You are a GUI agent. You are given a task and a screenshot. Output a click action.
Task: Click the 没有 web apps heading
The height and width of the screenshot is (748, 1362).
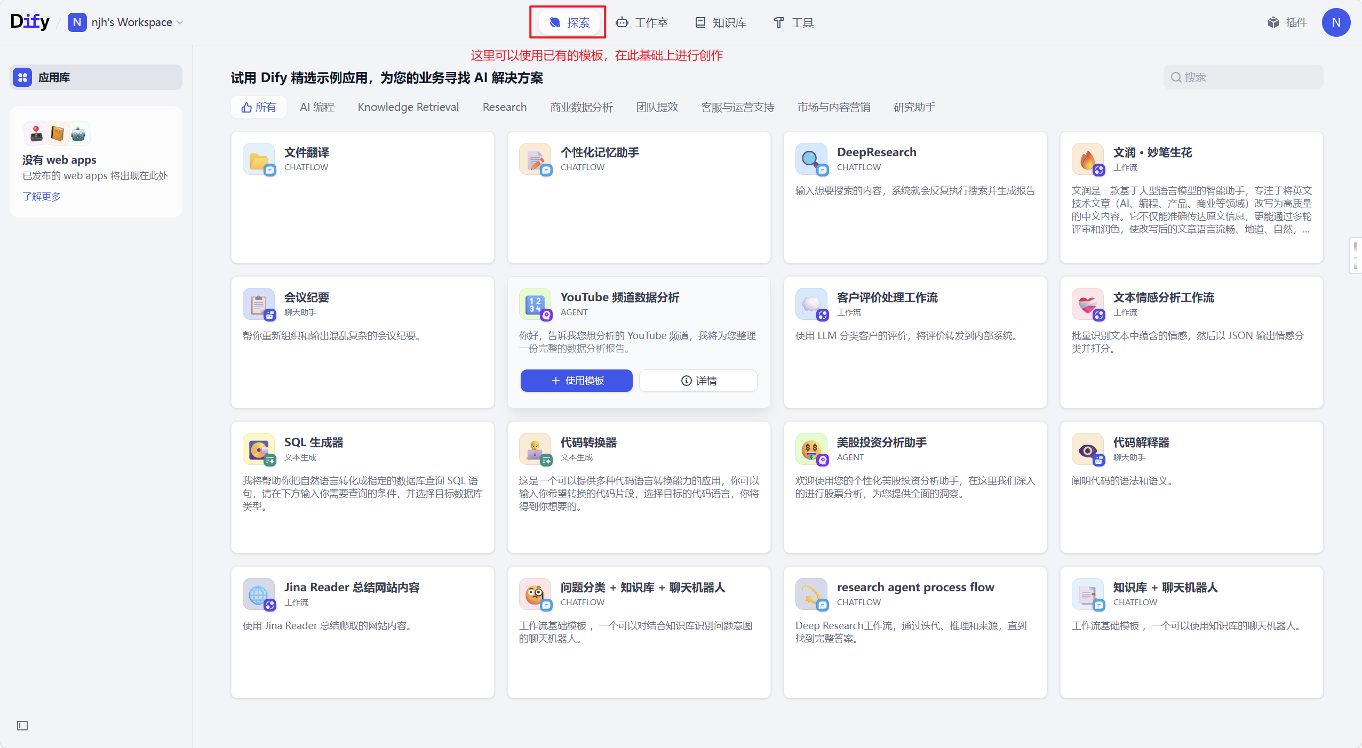[59, 160]
